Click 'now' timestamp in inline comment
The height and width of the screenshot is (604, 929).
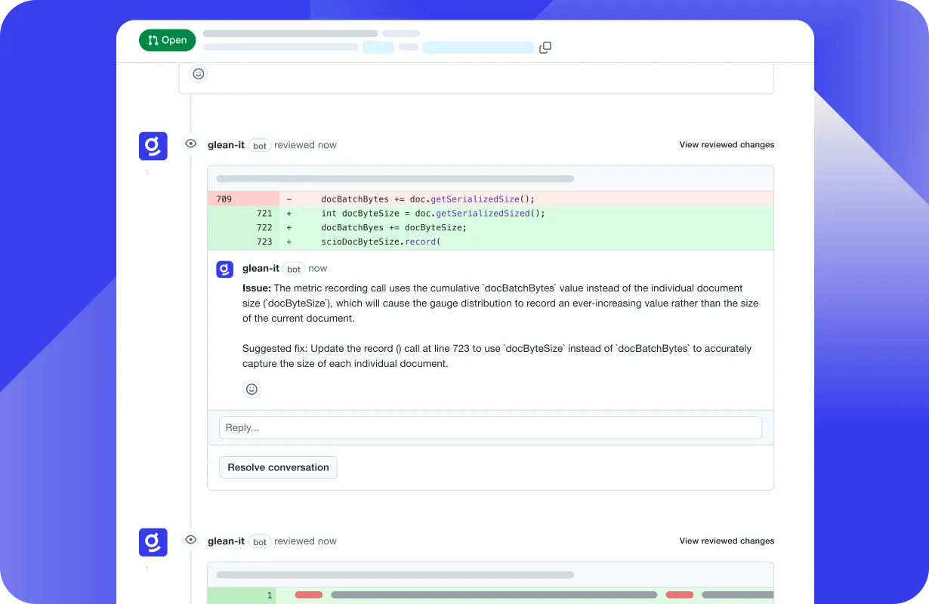318,269
